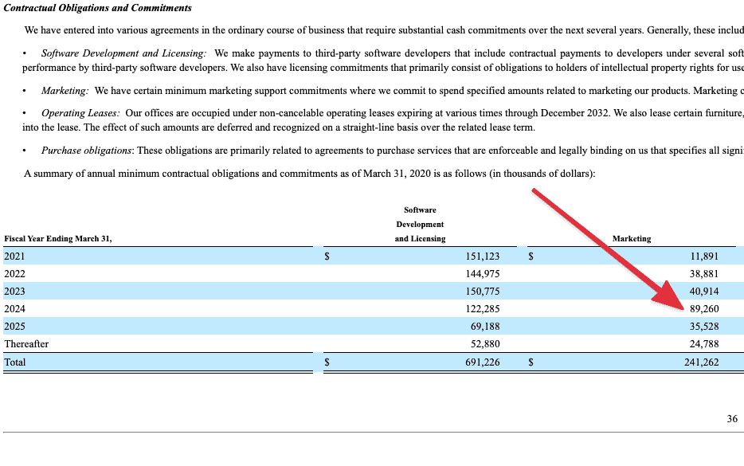Select the 2024 row label
The height and width of the screenshot is (466, 744).
pos(15,308)
